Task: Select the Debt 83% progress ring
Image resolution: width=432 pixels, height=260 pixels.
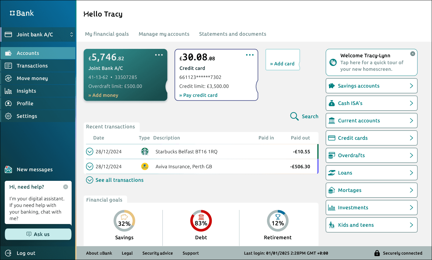Action: [201, 221]
